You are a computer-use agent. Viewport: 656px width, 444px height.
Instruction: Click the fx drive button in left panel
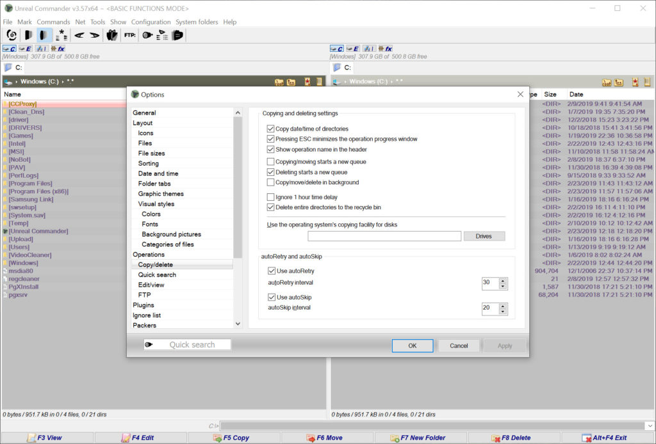tap(58, 49)
